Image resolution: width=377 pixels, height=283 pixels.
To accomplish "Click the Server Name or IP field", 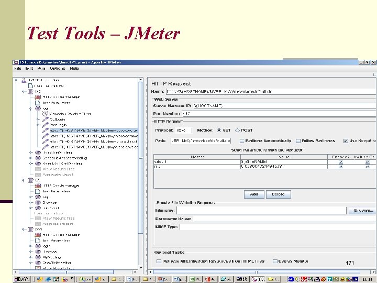I will 284,106.
